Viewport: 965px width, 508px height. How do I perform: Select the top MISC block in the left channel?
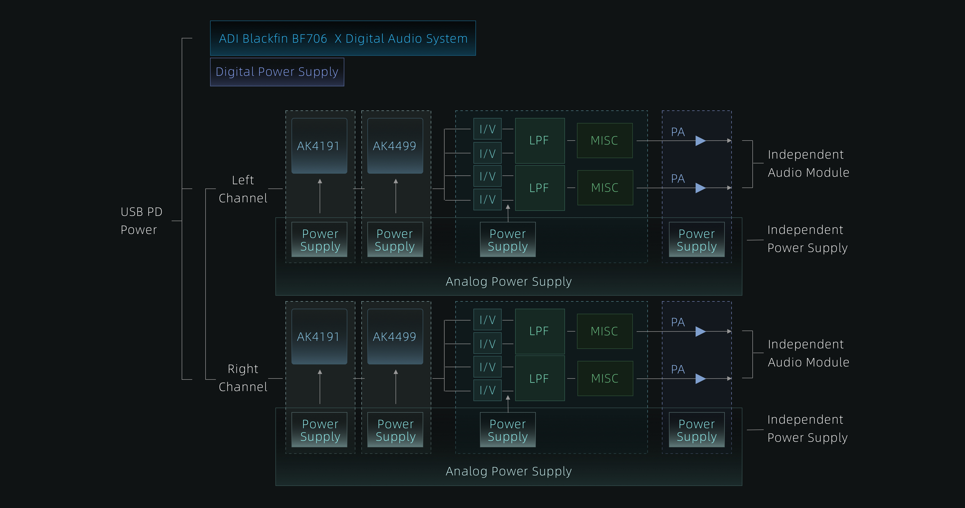point(605,141)
